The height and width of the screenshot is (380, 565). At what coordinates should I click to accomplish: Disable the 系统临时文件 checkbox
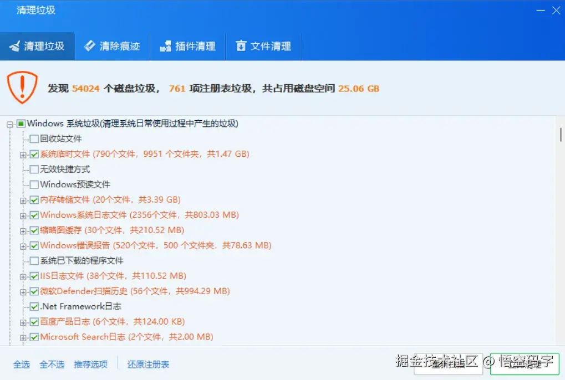coord(34,154)
